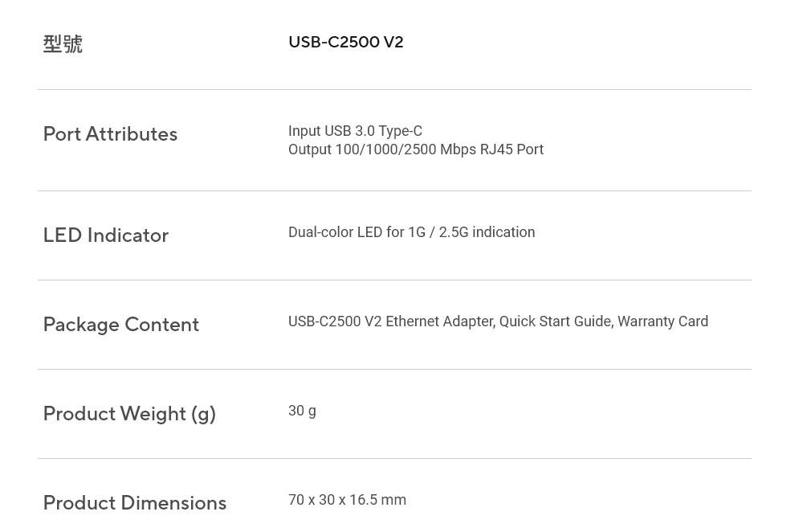Click the word Output in Port Attributes
803x528 pixels.
tap(309, 149)
